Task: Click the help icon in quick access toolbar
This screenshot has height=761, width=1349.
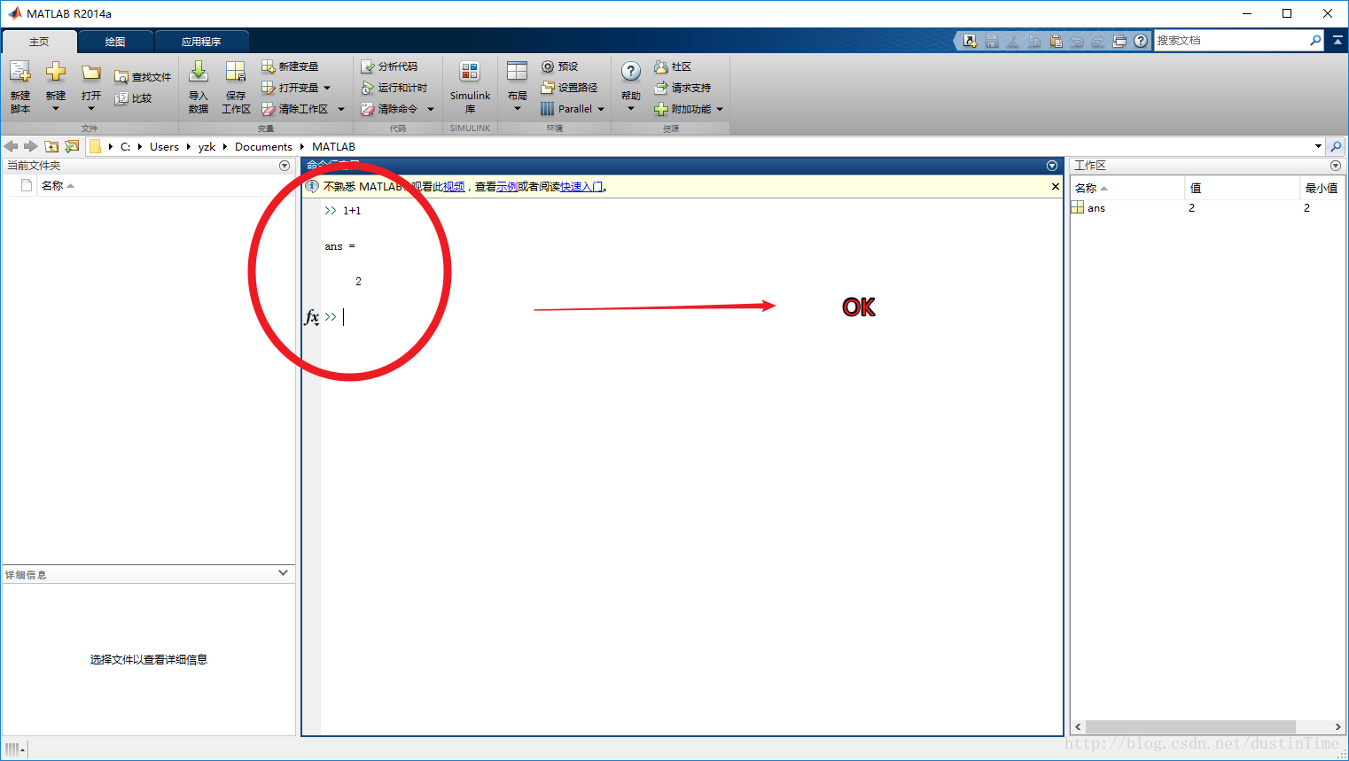Action: pyautogui.click(x=1141, y=41)
